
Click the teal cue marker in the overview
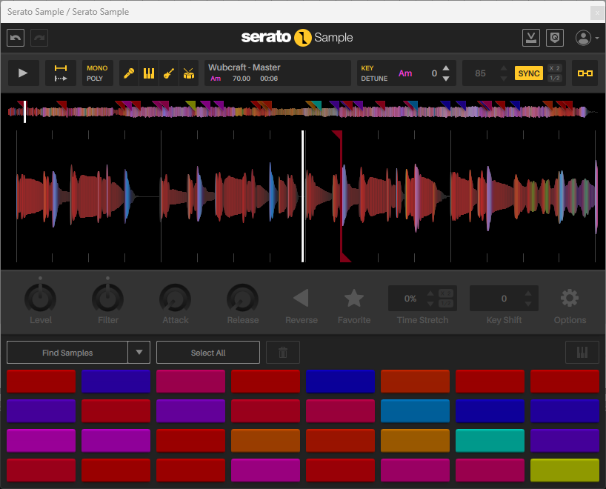point(317,104)
